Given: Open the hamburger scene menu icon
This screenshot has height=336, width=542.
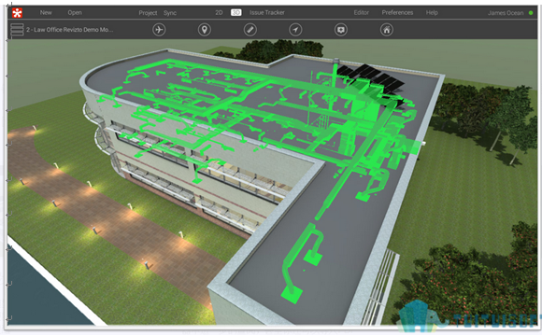Looking at the screenshot, I should click(17, 30).
